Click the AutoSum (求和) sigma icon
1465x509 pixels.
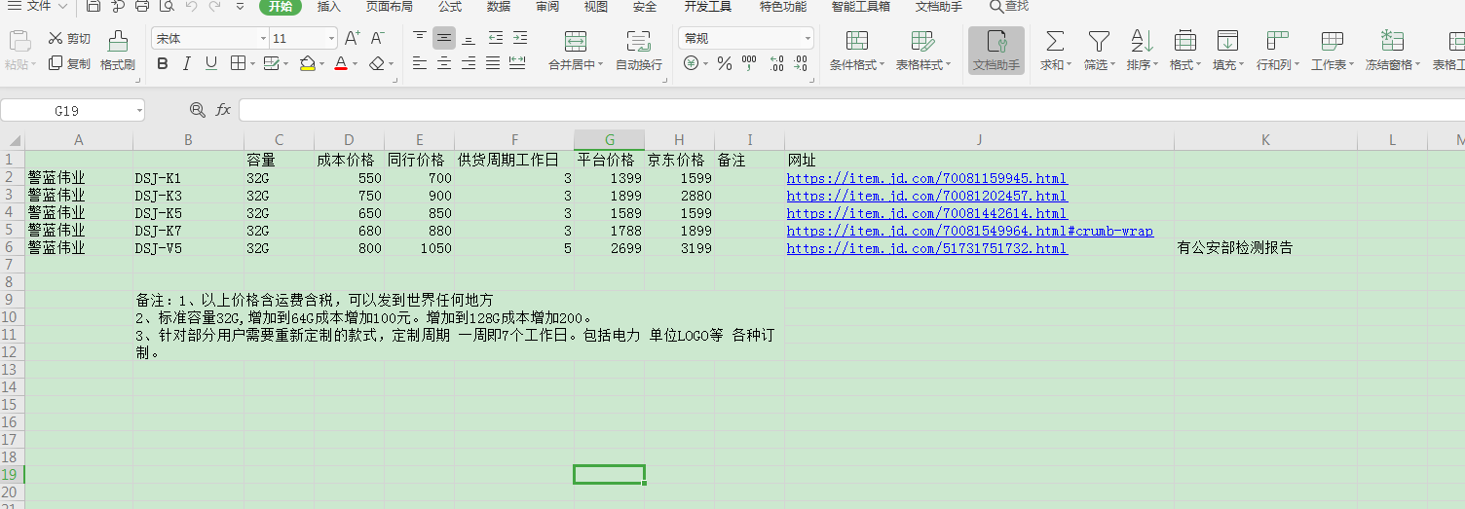(1054, 41)
